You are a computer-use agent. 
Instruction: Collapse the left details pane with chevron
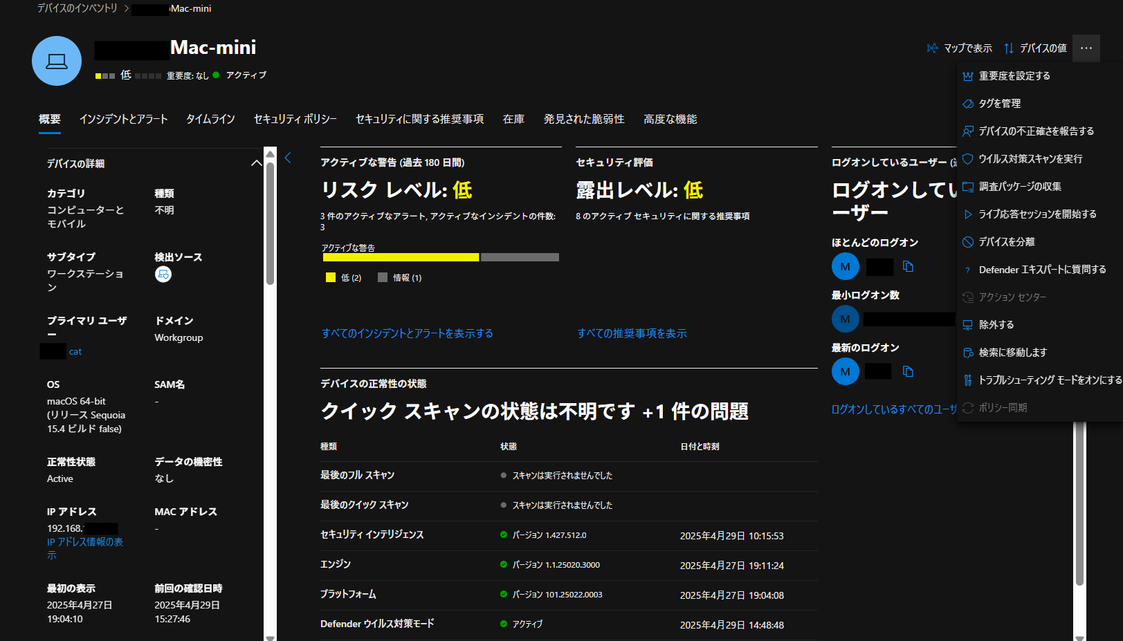tap(288, 158)
